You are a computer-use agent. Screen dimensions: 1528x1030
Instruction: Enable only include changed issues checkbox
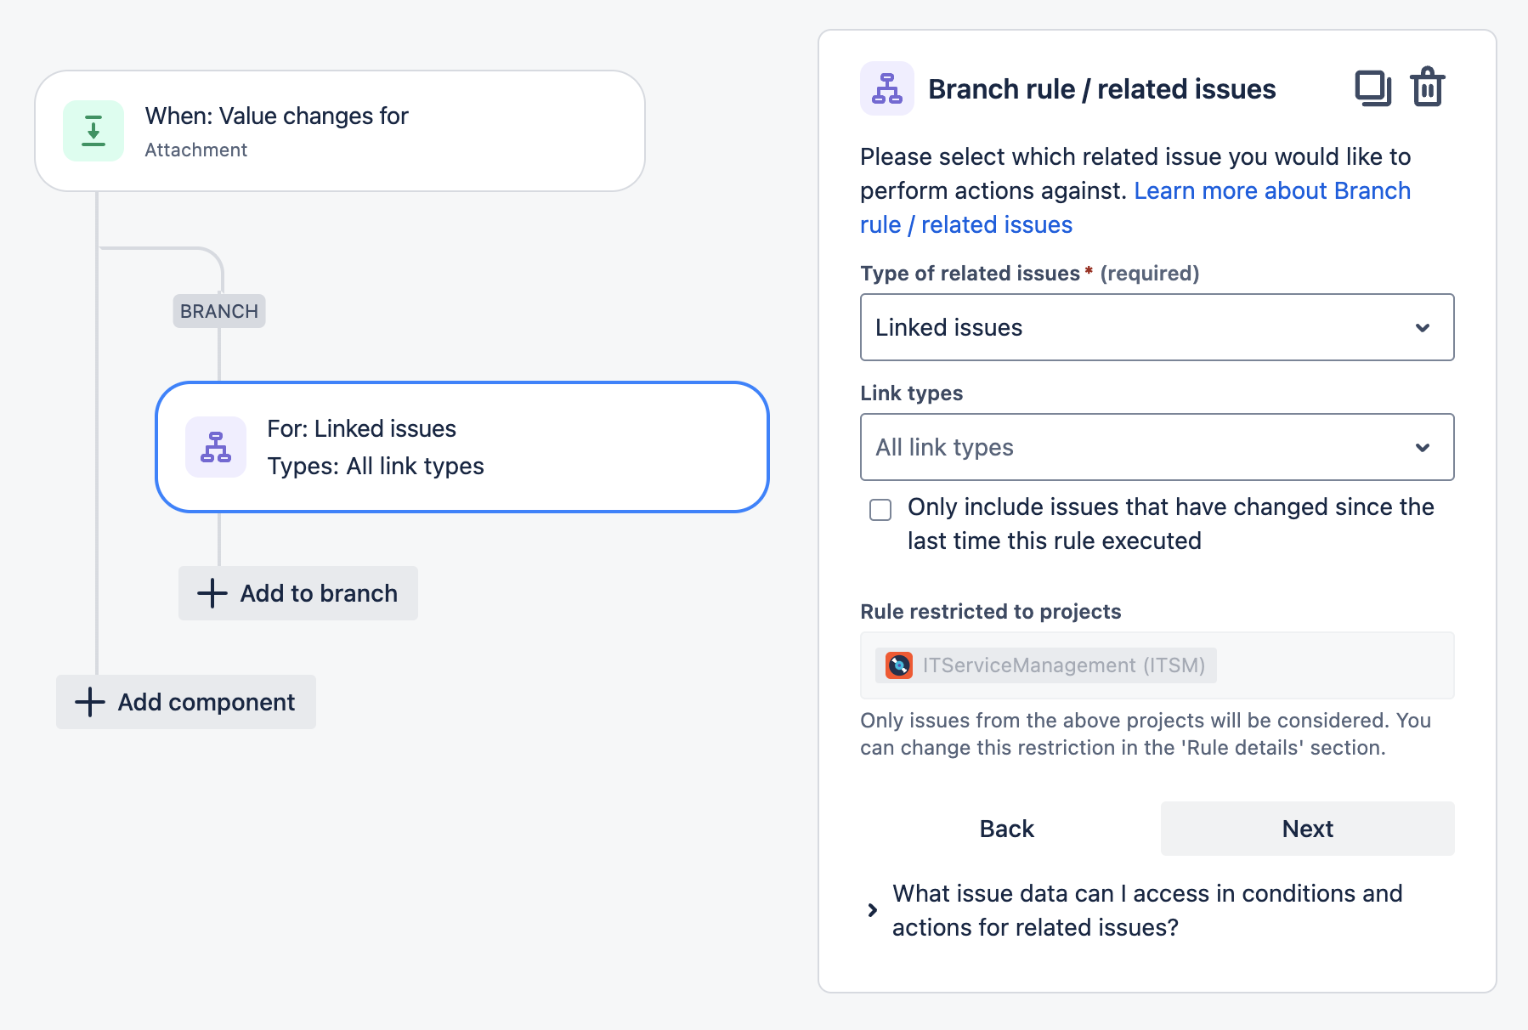(880, 510)
